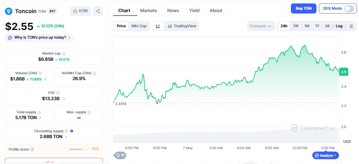
Task: Open the News tab
Action: point(173,10)
